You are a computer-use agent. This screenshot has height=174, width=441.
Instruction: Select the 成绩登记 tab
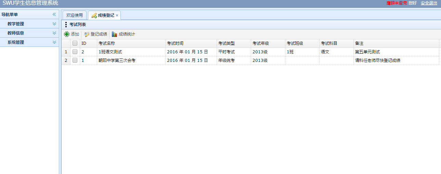[104, 15]
